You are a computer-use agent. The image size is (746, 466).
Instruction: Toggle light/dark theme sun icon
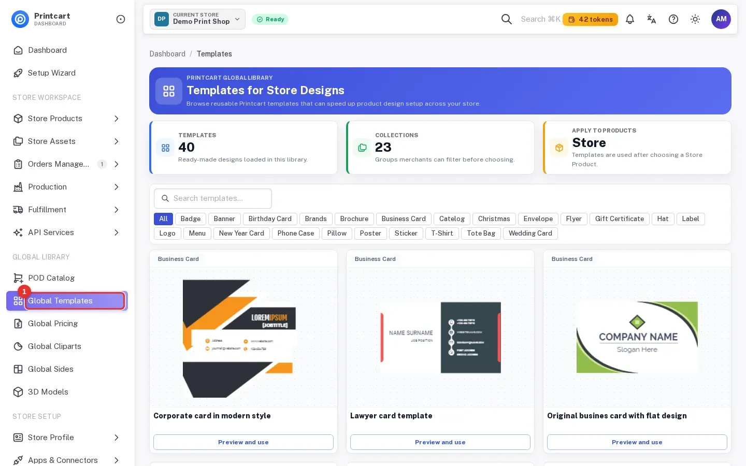pos(695,19)
